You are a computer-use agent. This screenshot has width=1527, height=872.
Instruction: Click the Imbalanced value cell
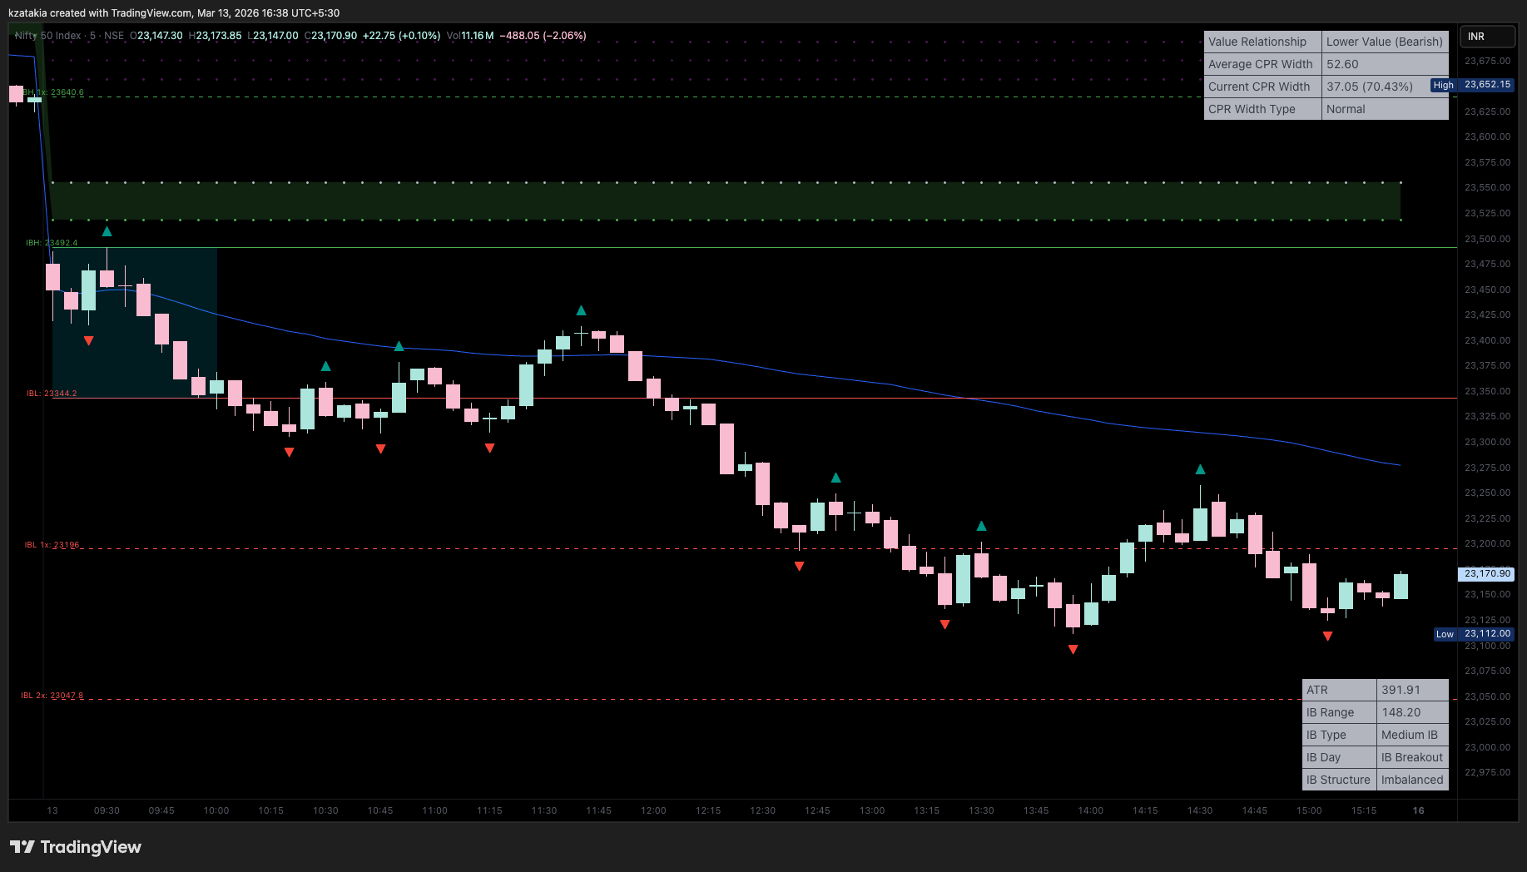click(x=1413, y=780)
